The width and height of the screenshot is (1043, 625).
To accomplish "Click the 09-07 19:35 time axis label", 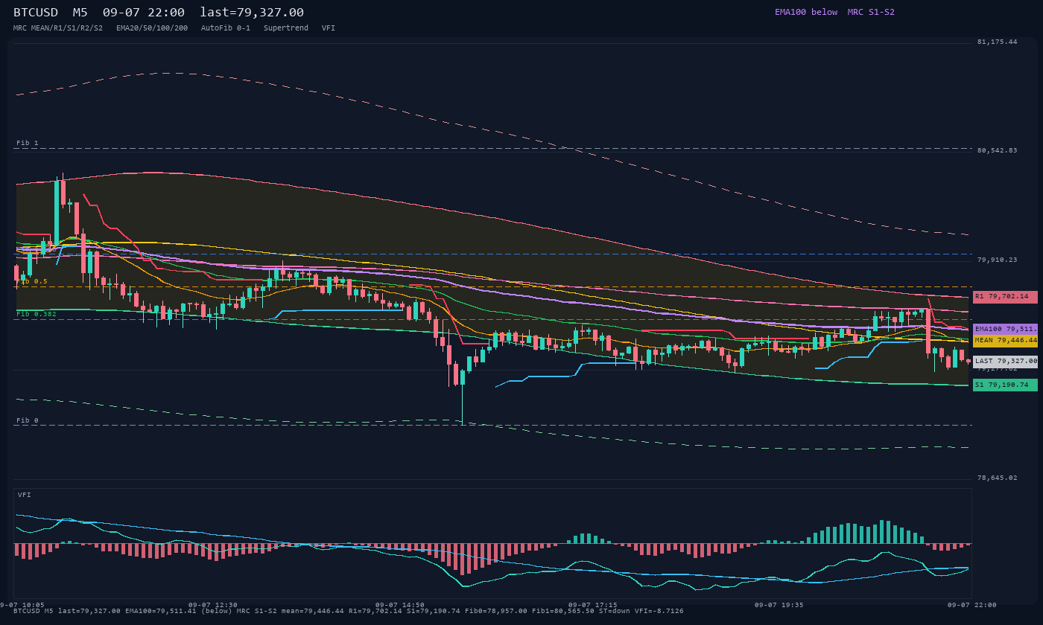I will pyautogui.click(x=779, y=605).
